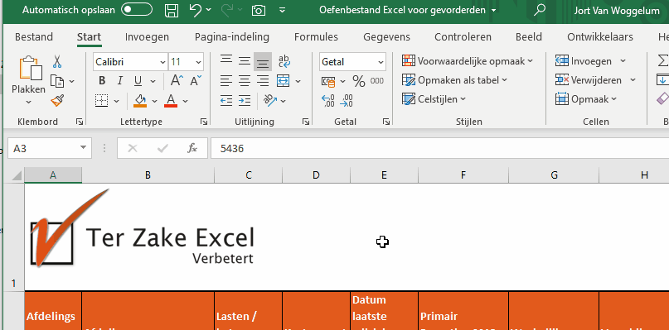Open Celstijlen menu
The image size is (669, 330).
(434, 99)
